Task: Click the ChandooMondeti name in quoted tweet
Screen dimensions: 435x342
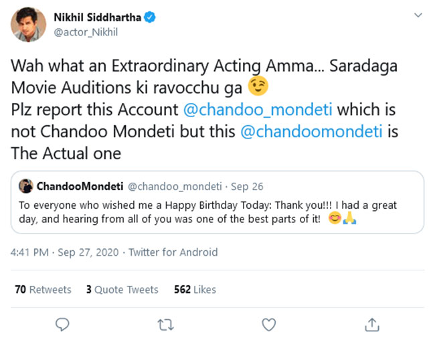Action: [x=80, y=185]
